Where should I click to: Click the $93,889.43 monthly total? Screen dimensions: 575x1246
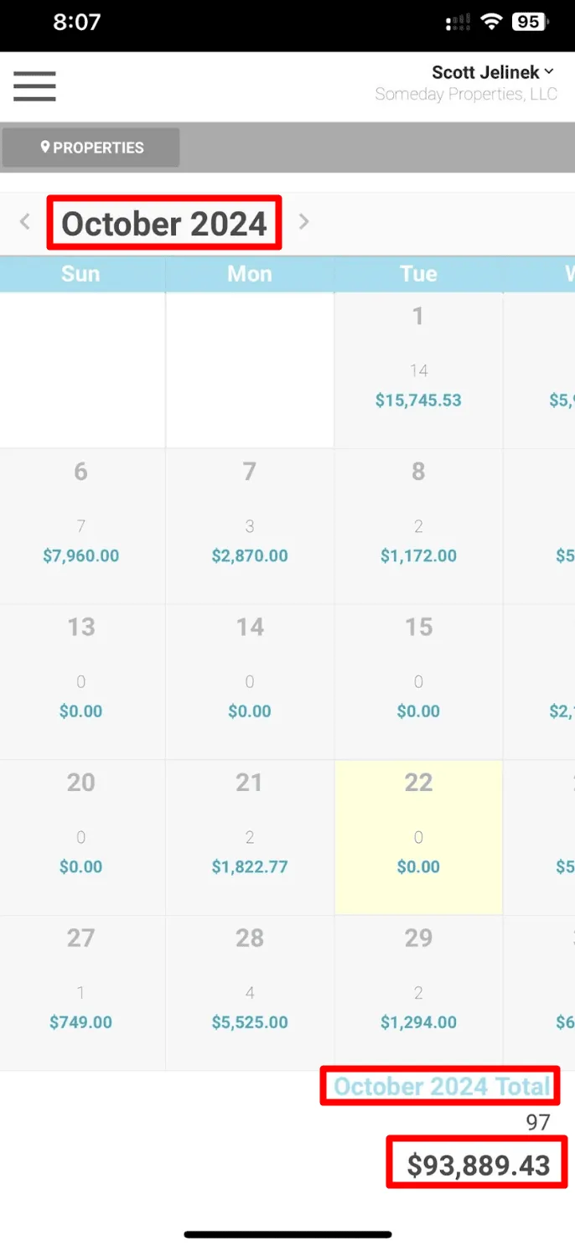pos(478,1165)
